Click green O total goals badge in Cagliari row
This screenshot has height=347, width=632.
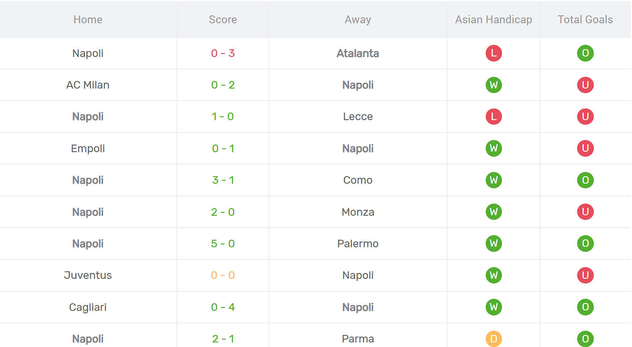(585, 307)
